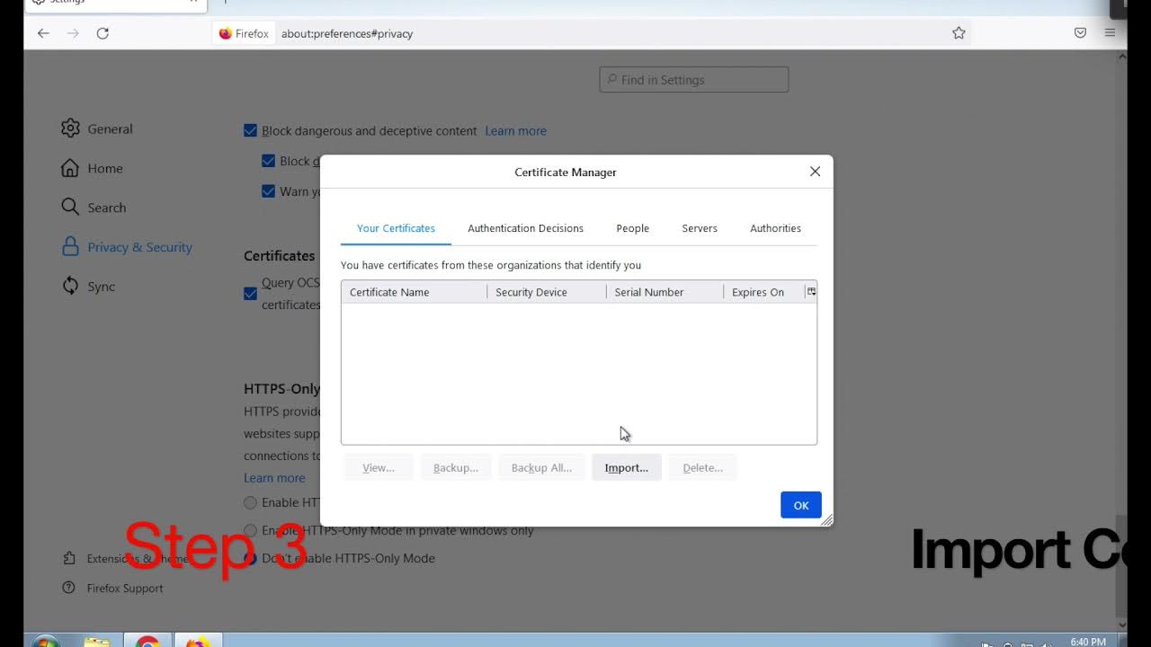Open the Search settings category
This screenshot has height=647, width=1151.
107,208
